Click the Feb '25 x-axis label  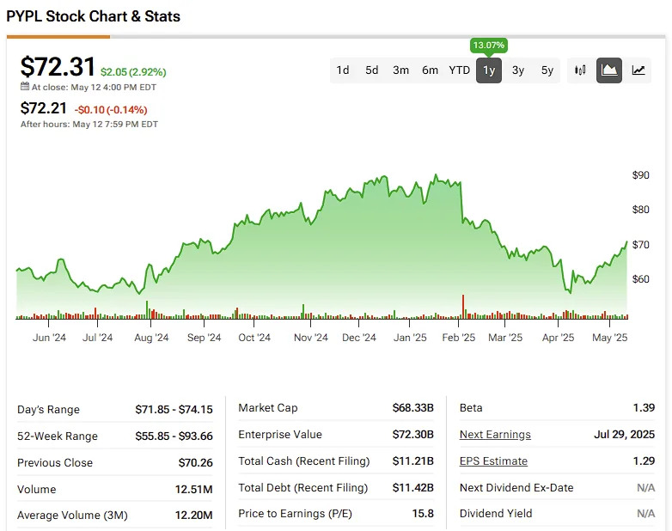click(459, 338)
